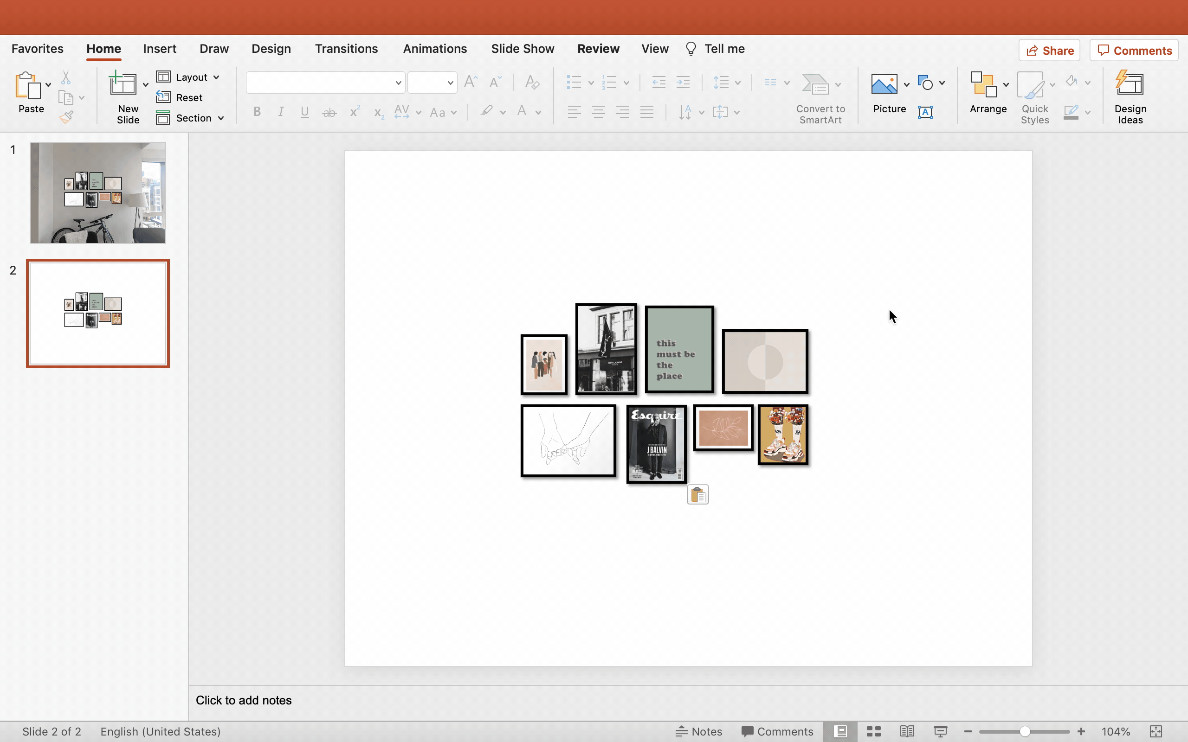Center the text
Image resolution: width=1188 pixels, height=742 pixels.
[598, 112]
